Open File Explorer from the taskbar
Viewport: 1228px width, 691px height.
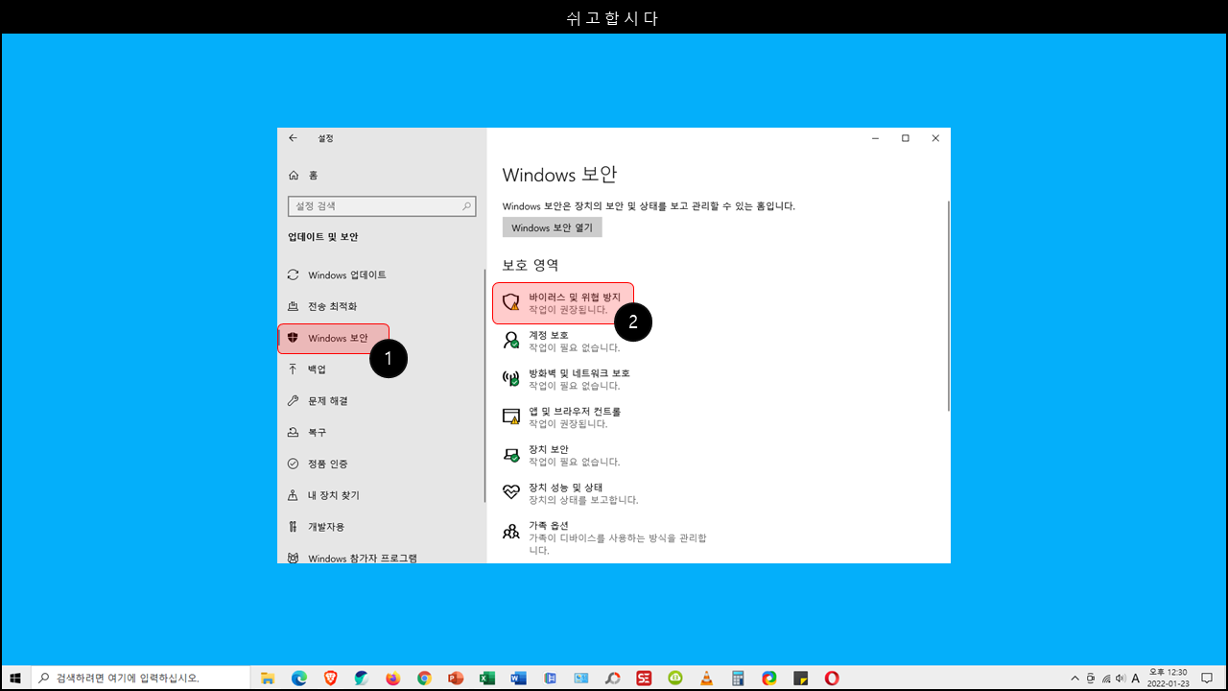(268, 678)
